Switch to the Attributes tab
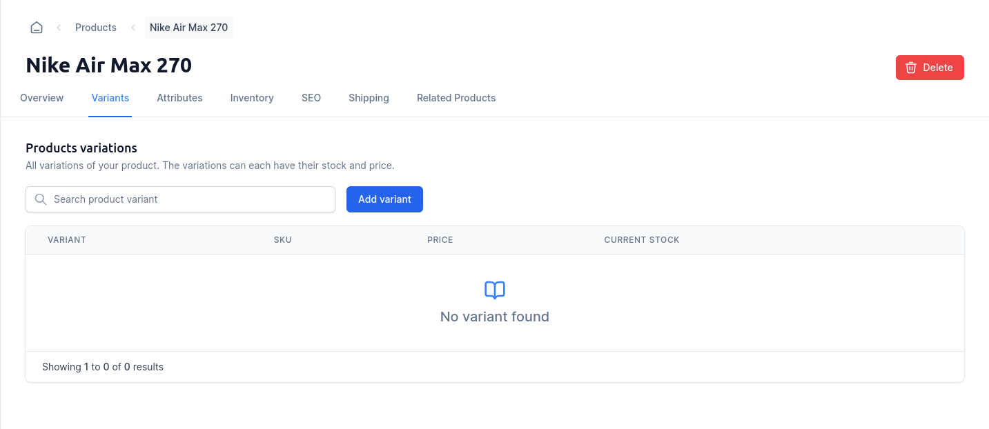Image resolution: width=989 pixels, height=429 pixels. click(179, 98)
